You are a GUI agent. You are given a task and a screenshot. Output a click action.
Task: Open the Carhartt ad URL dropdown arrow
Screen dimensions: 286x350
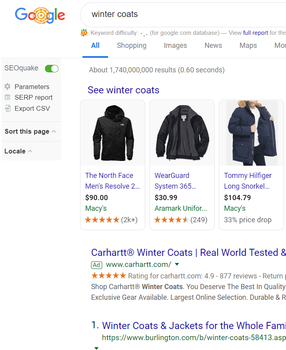[x=177, y=265]
